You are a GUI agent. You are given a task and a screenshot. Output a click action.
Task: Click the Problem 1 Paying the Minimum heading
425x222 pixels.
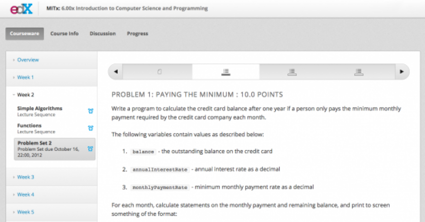[x=197, y=94]
